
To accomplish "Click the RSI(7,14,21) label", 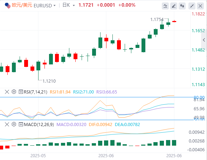I will pos(35,92).
